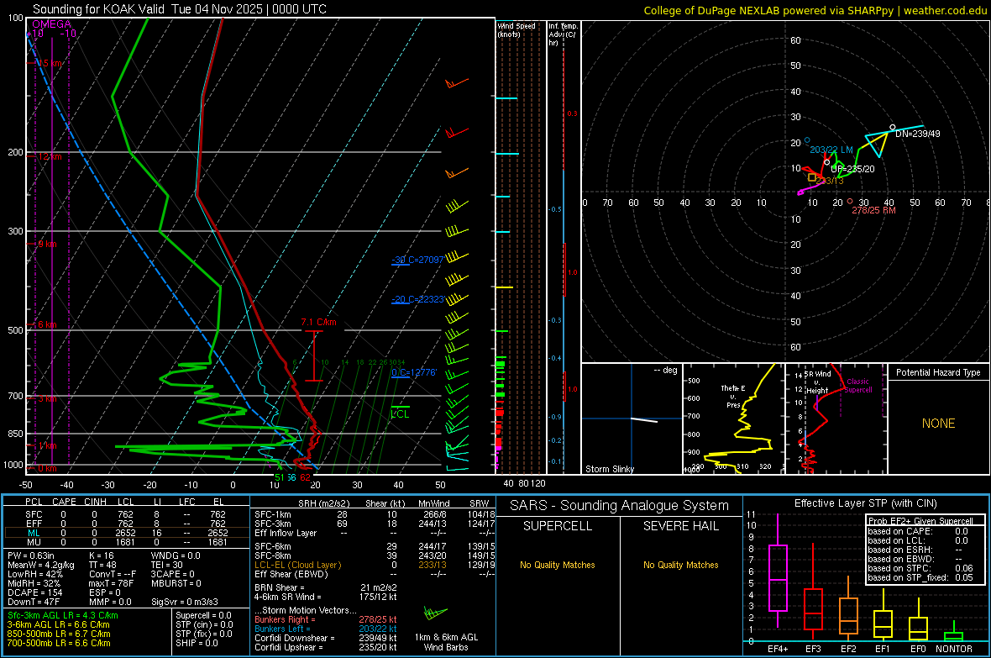The height and width of the screenshot is (658, 991).
Task: Click the 'Storm Slinky' panel label
Action: [610, 469]
